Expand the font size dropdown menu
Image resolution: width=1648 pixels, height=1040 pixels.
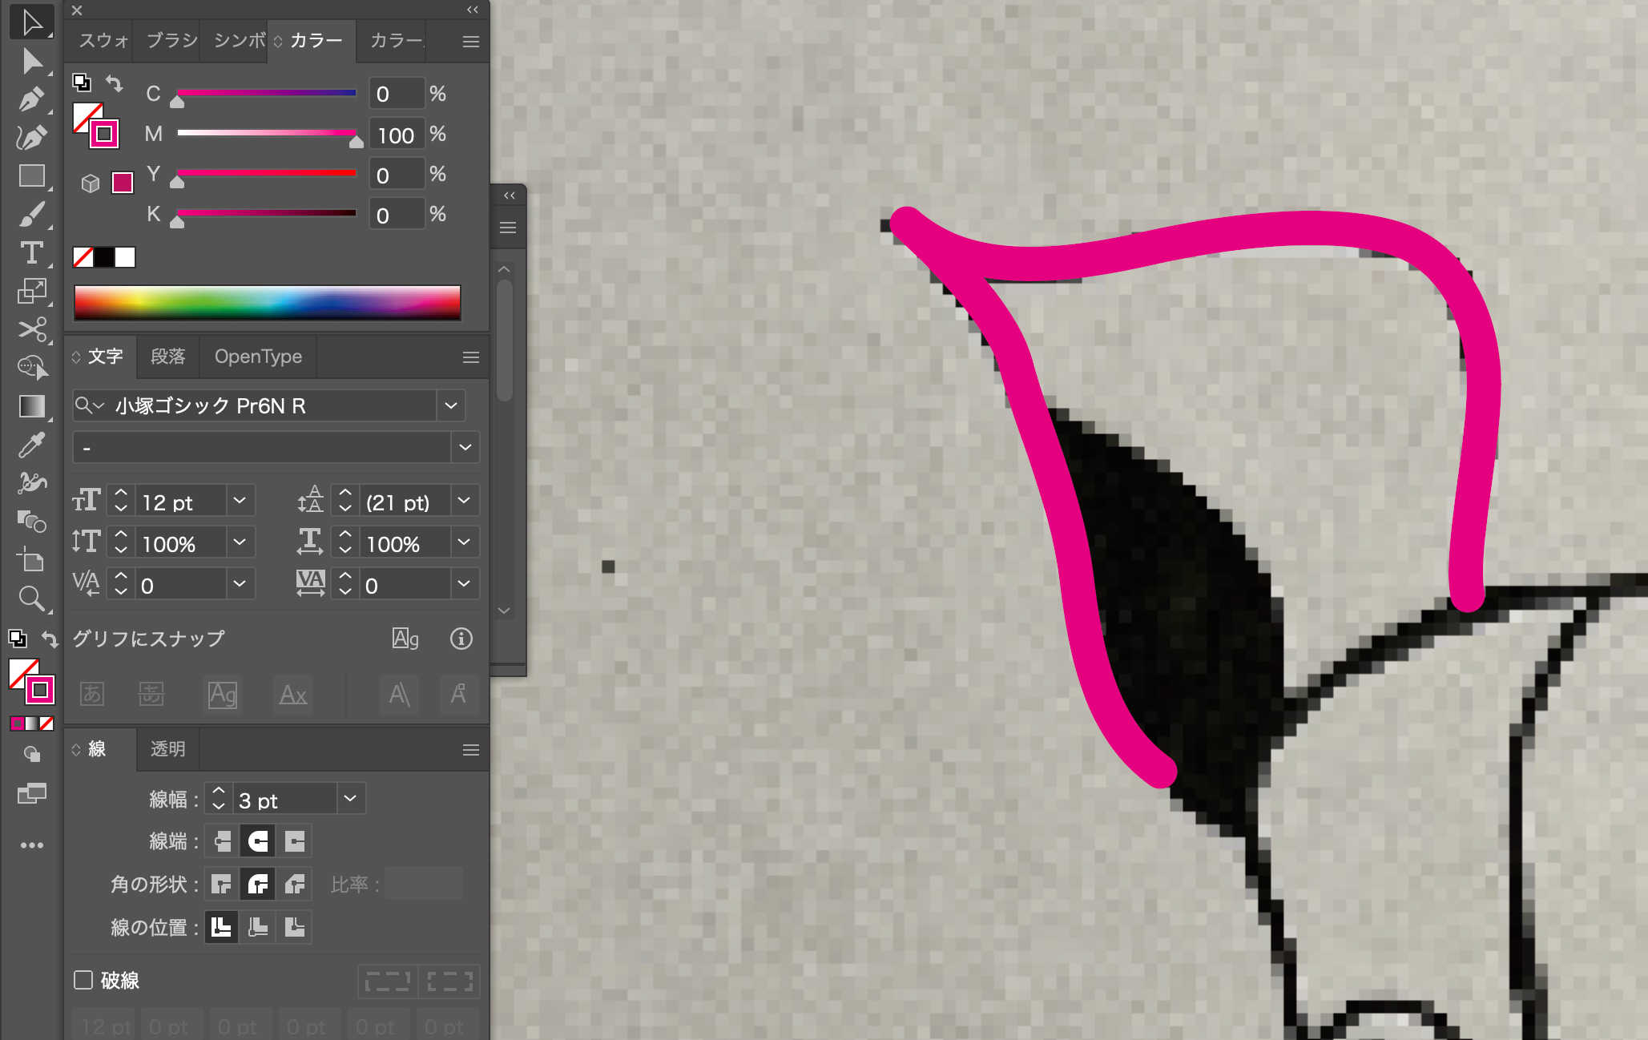(240, 502)
